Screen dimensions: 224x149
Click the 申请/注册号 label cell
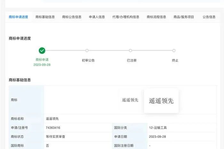coord(26,128)
